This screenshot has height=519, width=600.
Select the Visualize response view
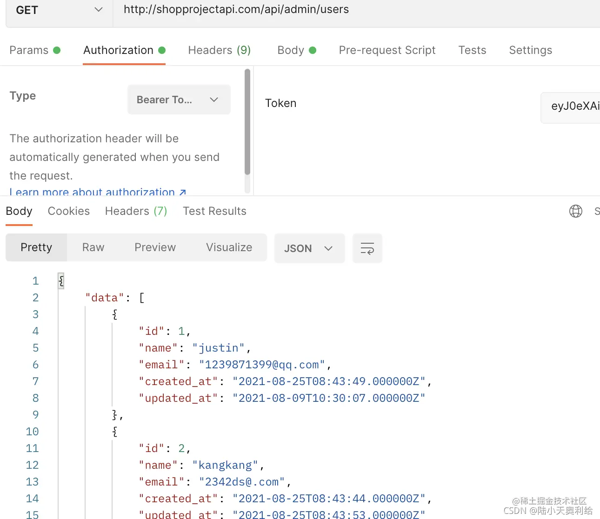click(229, 247)
